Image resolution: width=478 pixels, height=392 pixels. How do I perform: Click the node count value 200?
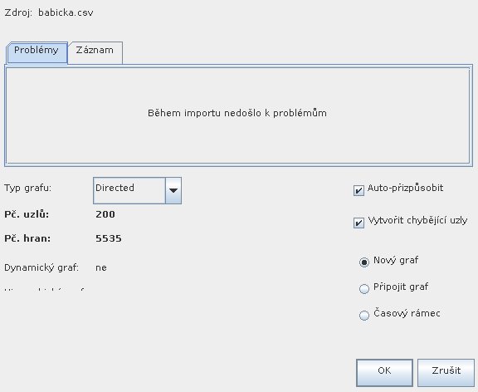coord(105,214)
